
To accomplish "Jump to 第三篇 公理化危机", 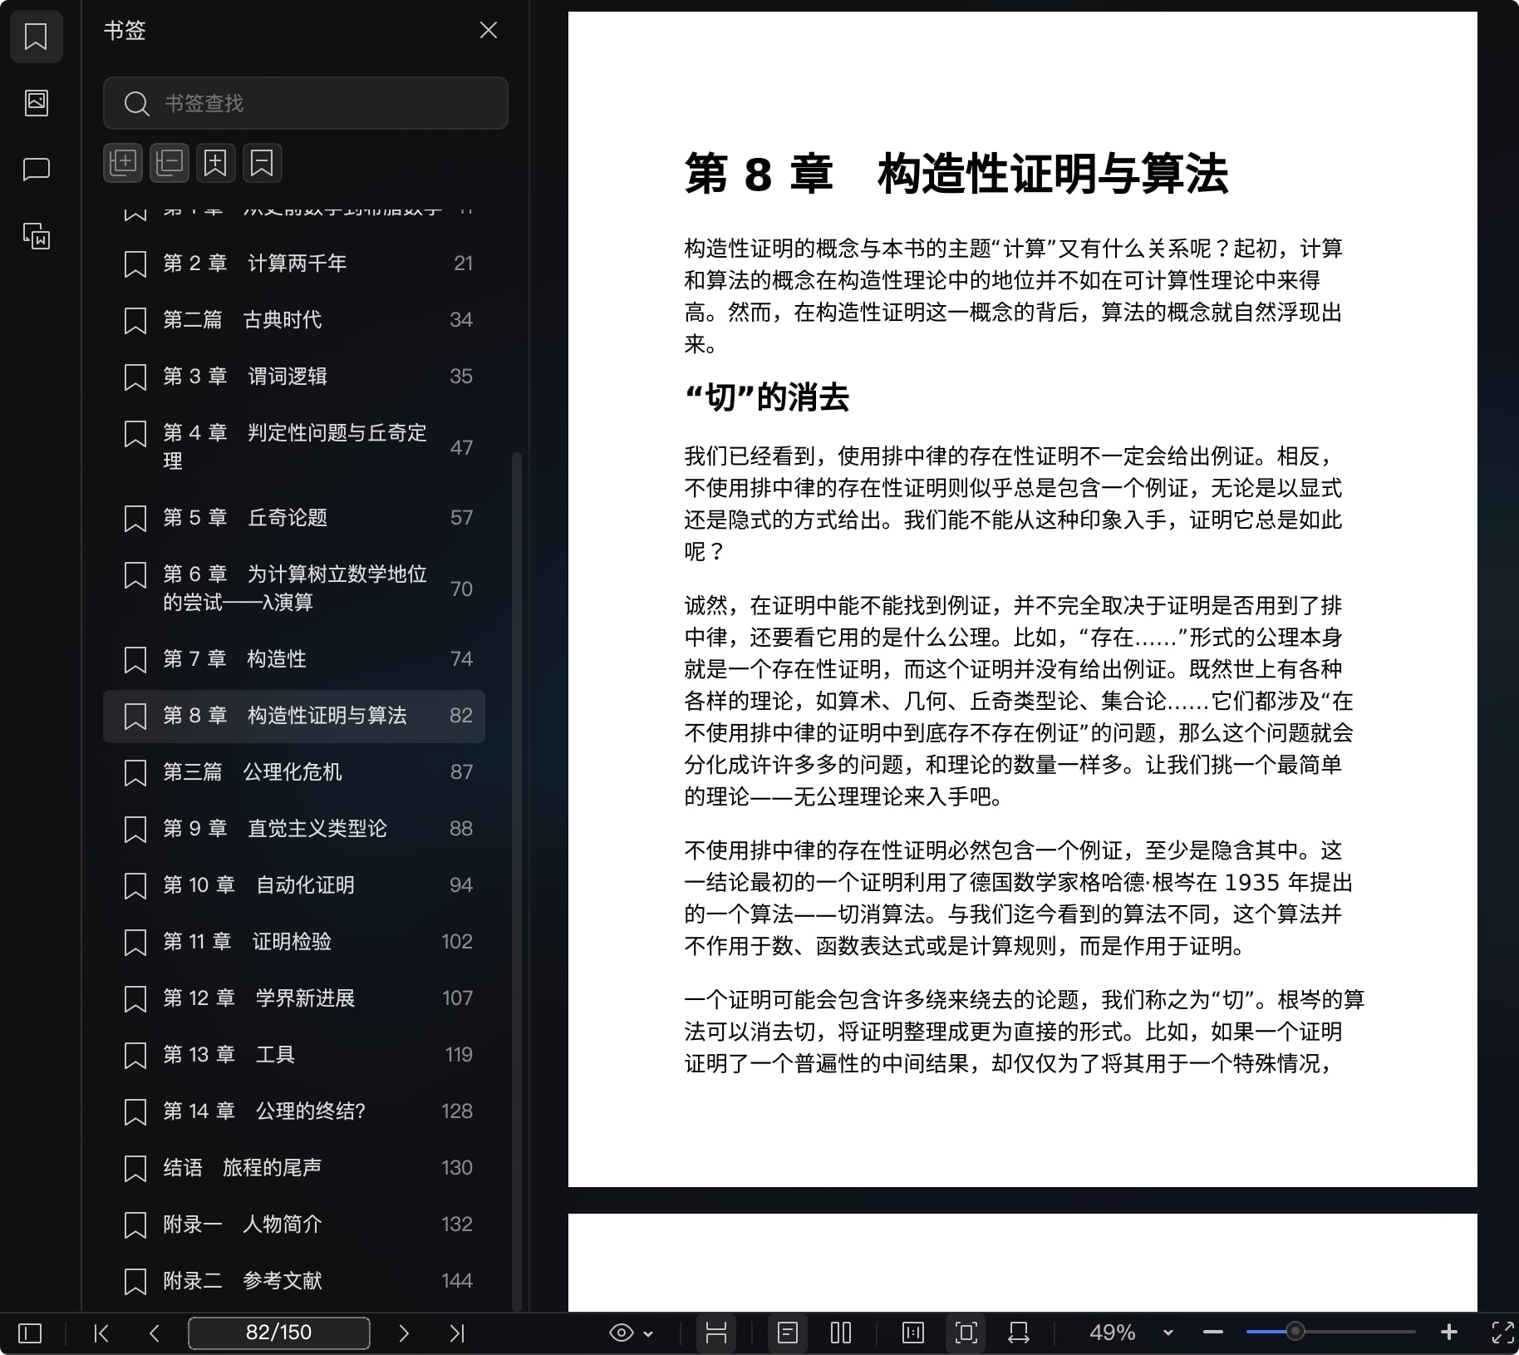I will (294, 772).
